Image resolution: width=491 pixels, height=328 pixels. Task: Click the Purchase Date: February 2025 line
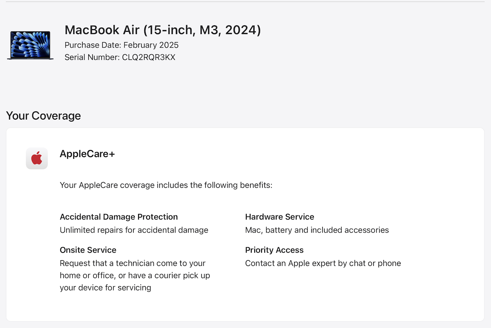pyautogui.click(x=122, y=45)
